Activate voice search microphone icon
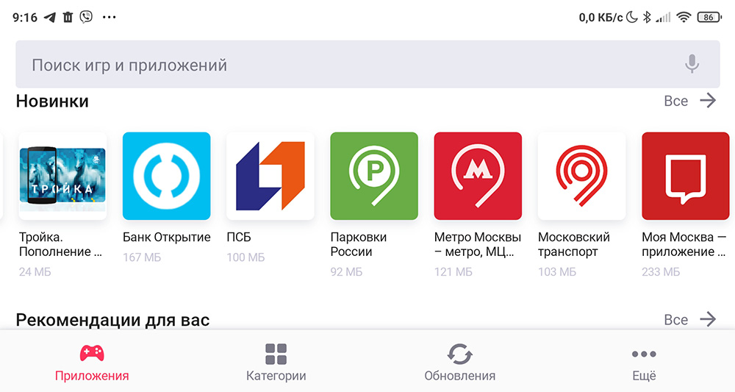The image size is (735, 392). pos(692,64)
